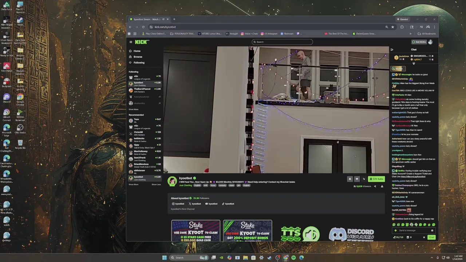Viewport: 466px width, 262px height.
Task: Click the 25,710 channel points counter
Action: [x=398, y=237]
